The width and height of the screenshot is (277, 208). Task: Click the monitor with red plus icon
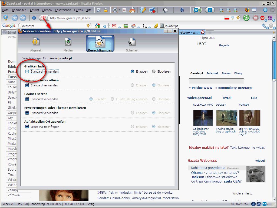click(x=152, y=10)
